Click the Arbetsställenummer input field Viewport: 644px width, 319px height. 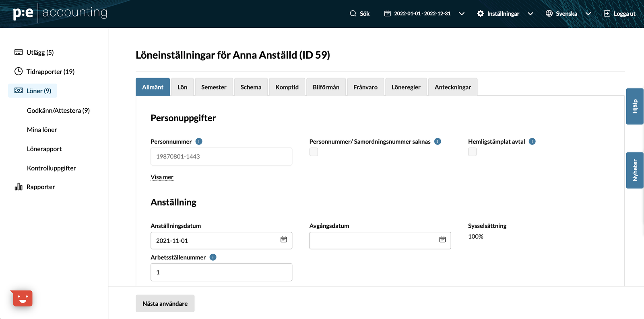coord(221,272)
